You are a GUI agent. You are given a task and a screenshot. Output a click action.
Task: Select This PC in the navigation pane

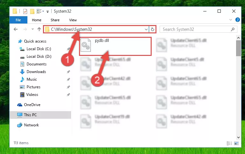click(40, 115)
